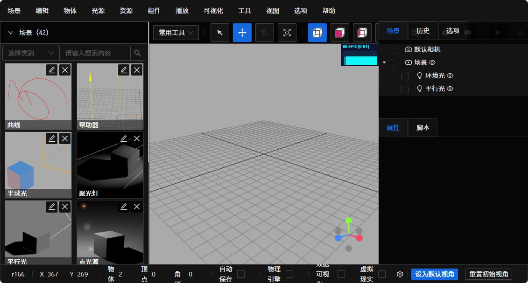
Task: Select the rotate tool in toolbar
Action: (265, 33)
